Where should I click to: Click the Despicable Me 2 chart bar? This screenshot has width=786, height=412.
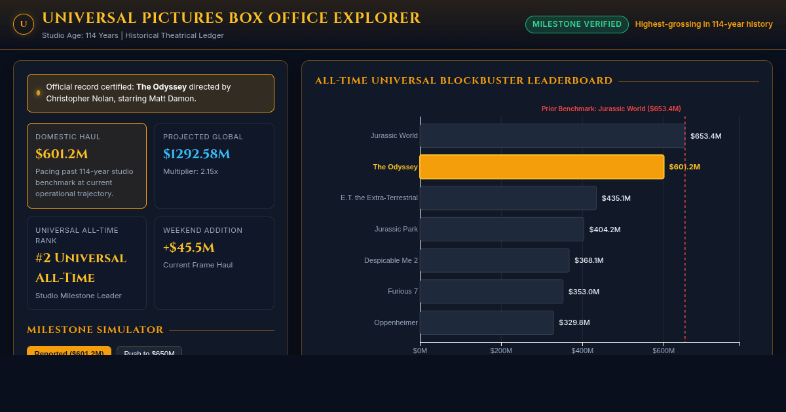pos(495,260)
